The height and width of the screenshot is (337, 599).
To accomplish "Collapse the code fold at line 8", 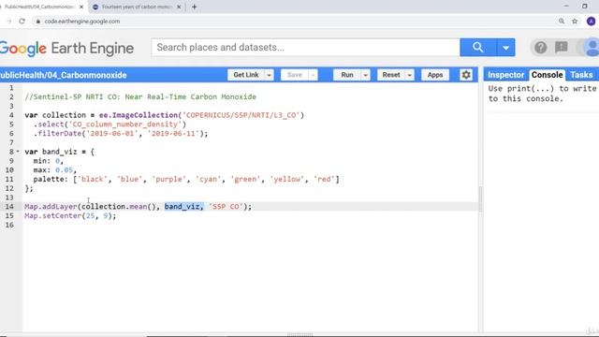I will [18, 152].
